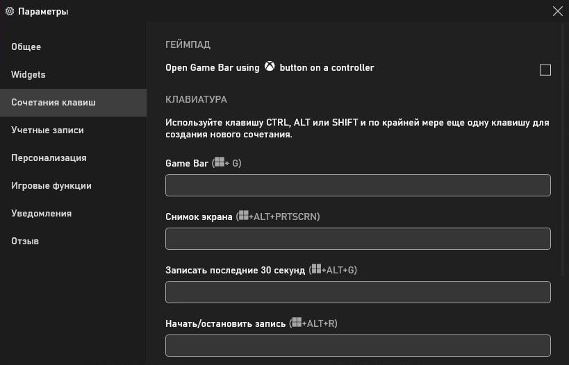This screenshot has width=569, height=365.
Task: Click the Game Bar shortcut input field
Action: point(358,185)
